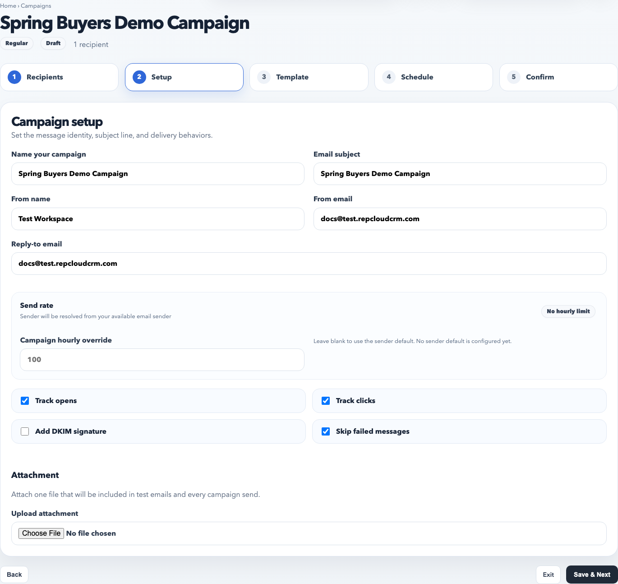The height and width of the screenshot is (584, 618).
Task: Jump to the Schedule step
Action: [434, 77]
